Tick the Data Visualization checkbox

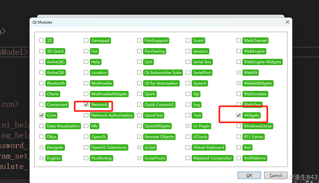point(42,126)
